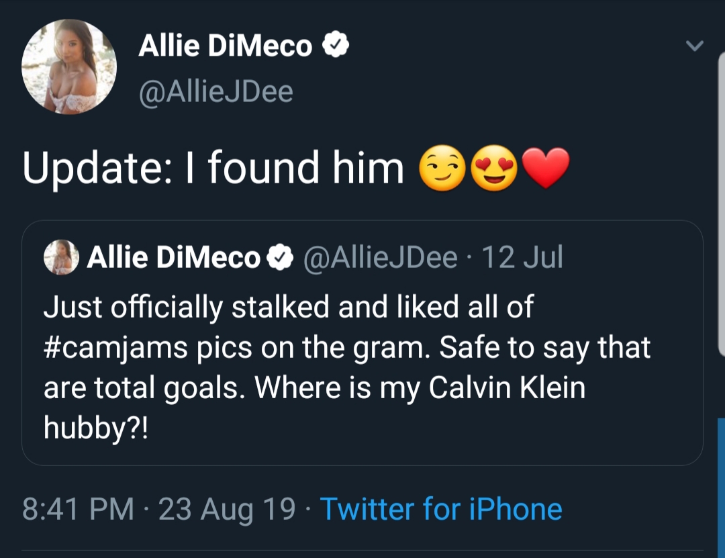
Task: Tap the red heart emoji
Action: coord(546,167)
